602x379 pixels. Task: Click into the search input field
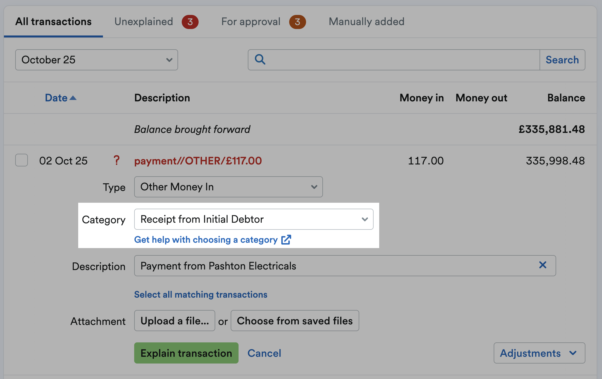click(x=394, y=60)
